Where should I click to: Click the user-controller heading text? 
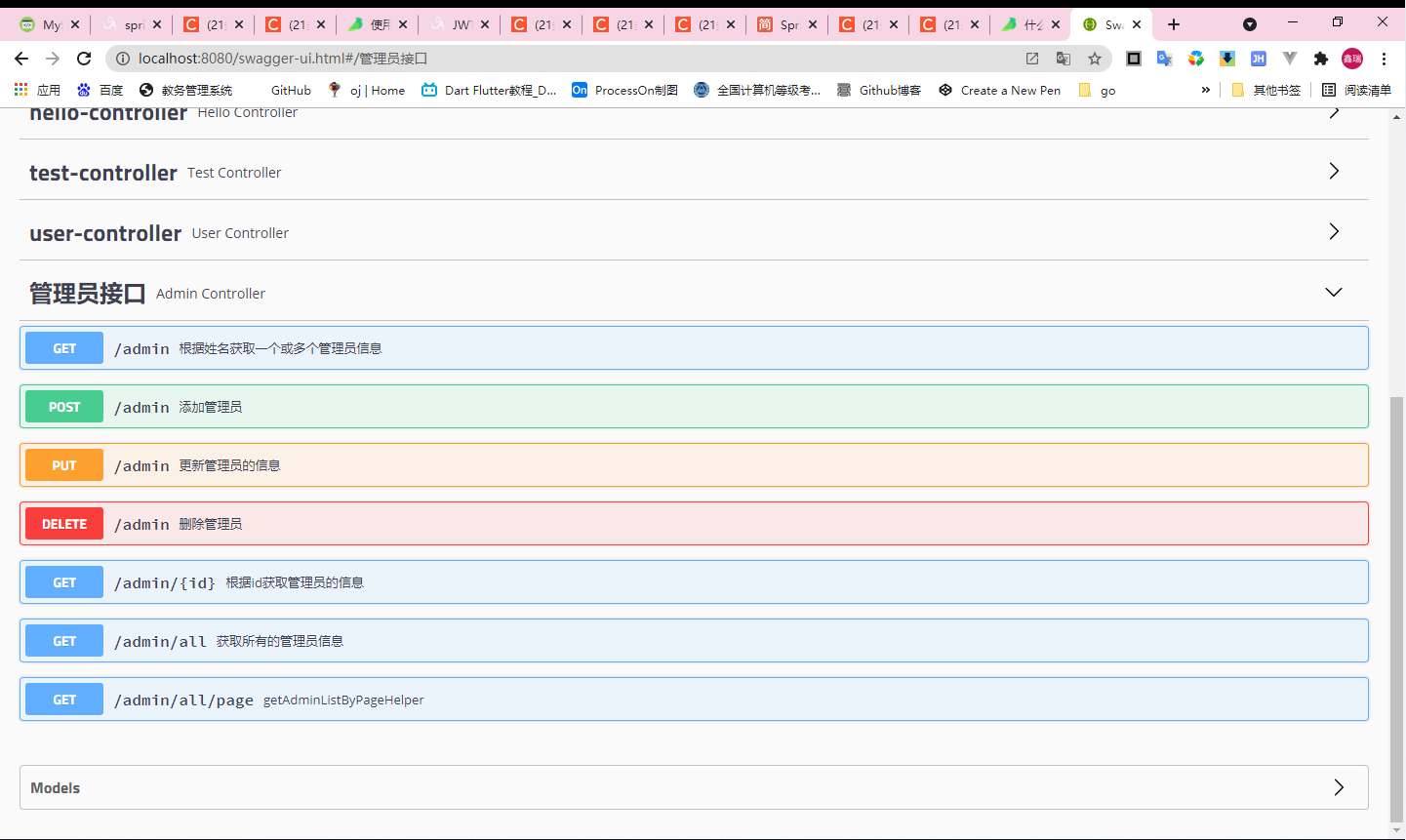pos(105,233)
